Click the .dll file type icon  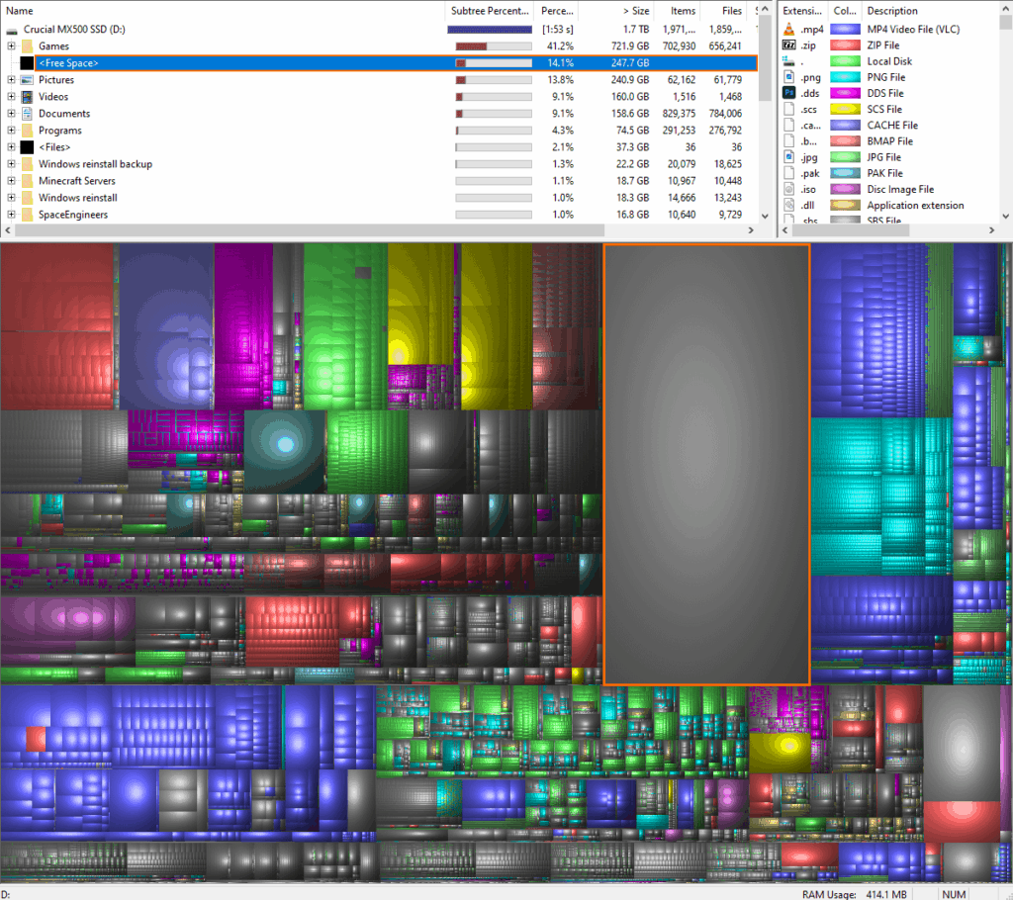coord(788,206)
